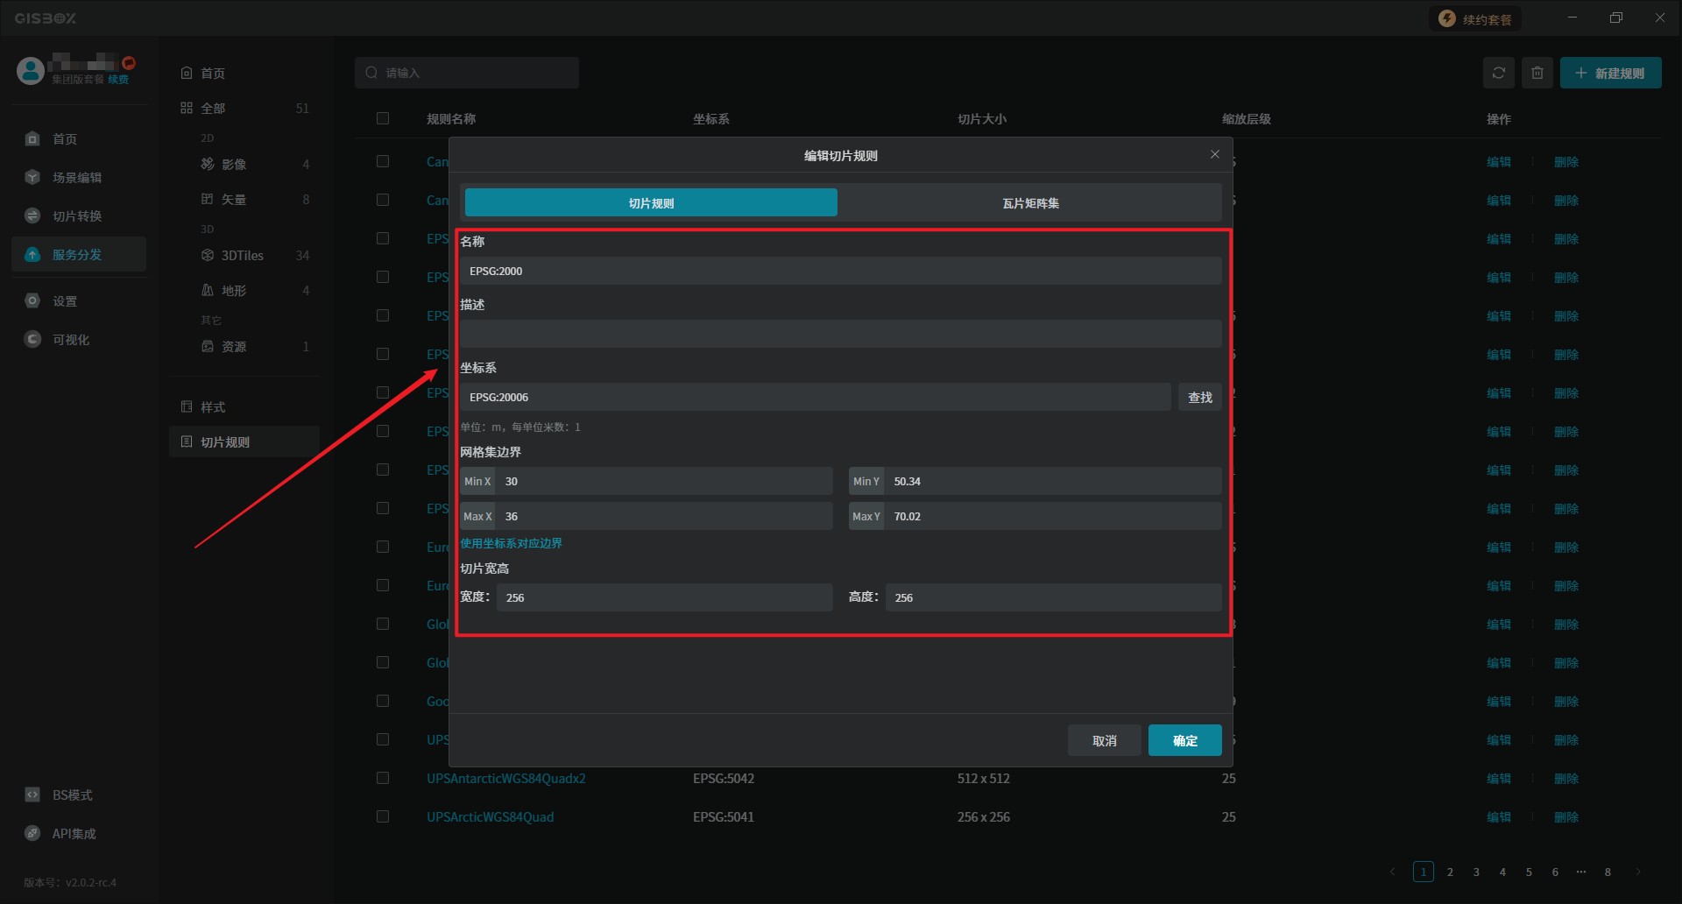
Task: Click the Min X value field
Action: click(x=664, y=482)
